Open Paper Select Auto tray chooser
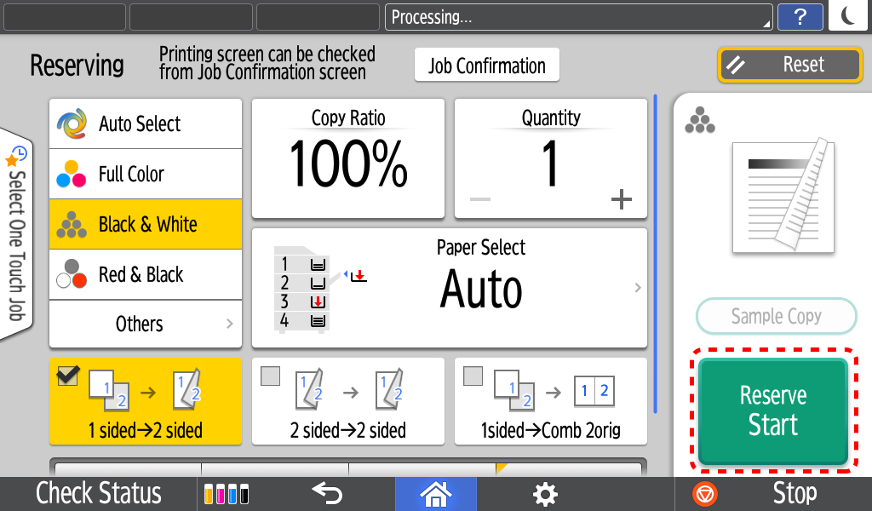 point(450,288)
